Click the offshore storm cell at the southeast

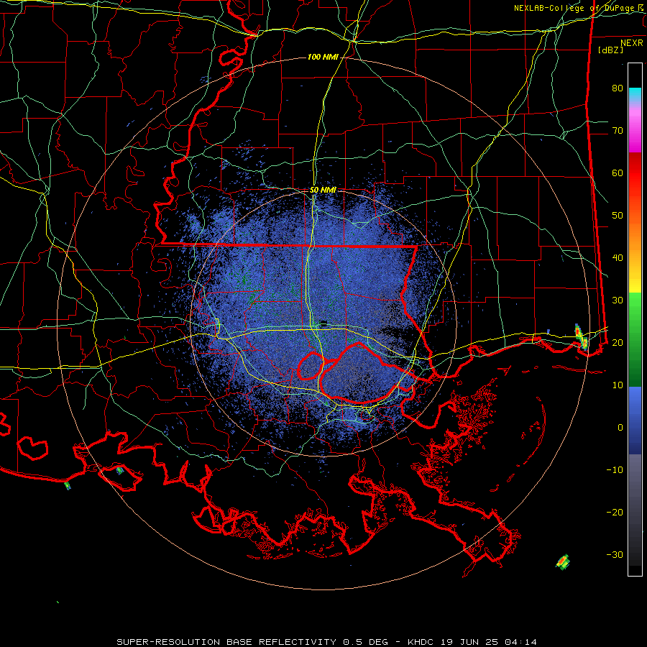563,561
